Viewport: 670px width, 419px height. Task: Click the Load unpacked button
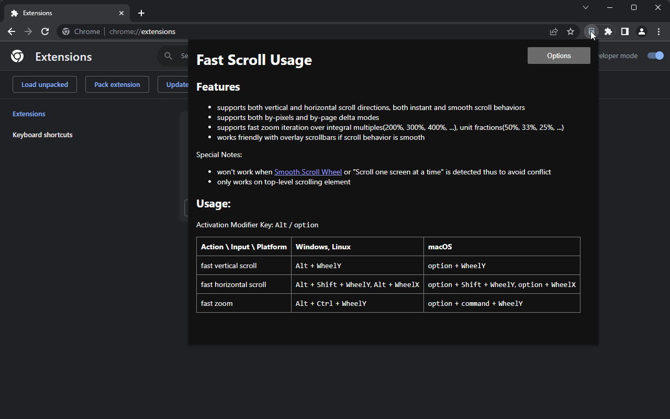(44, 84)
